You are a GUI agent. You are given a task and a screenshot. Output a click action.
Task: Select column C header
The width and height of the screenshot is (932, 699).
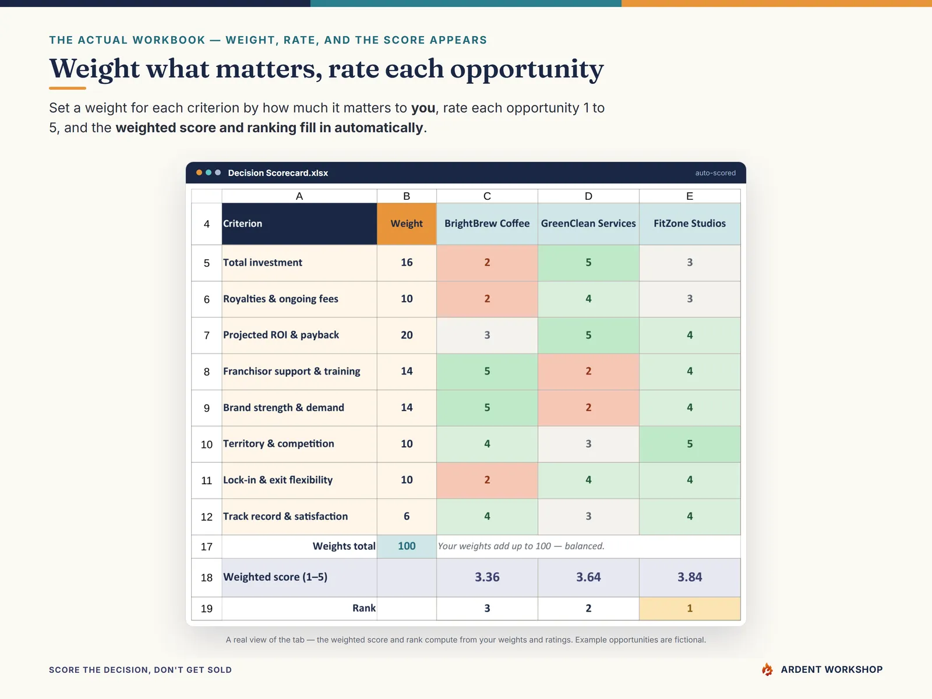(x=487, y=196)
